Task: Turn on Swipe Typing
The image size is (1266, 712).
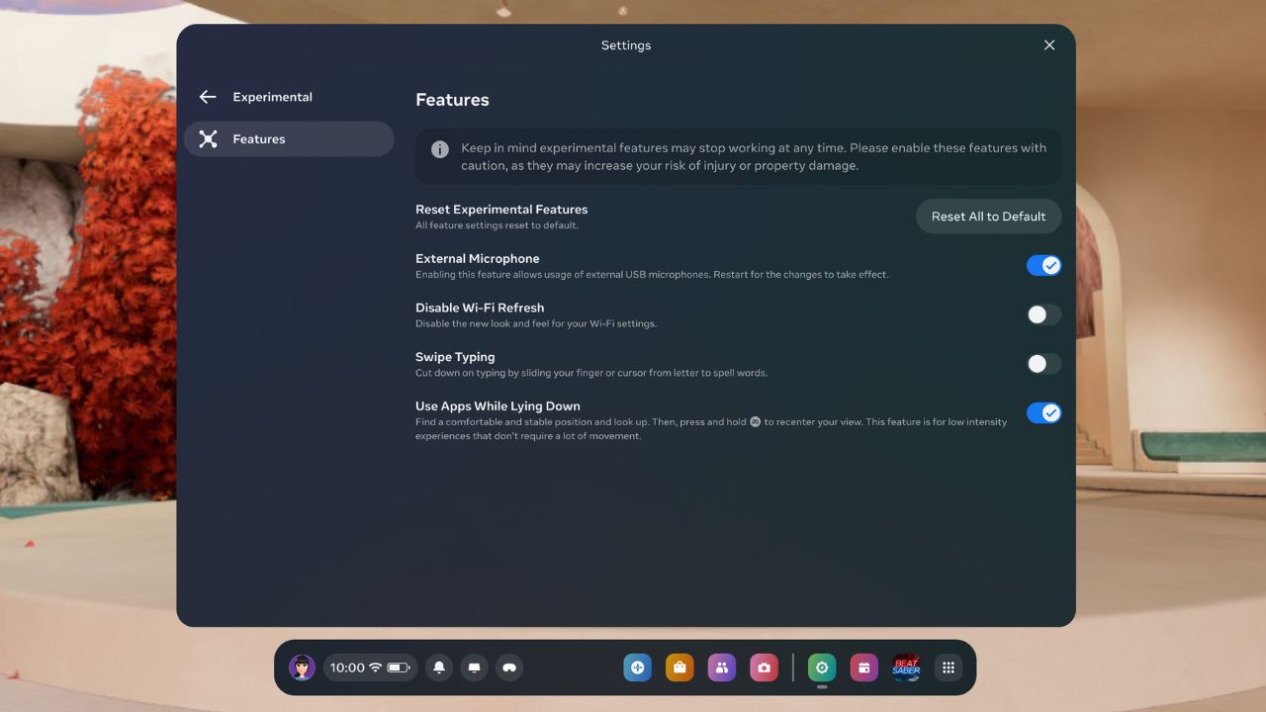Action: [1043, 364]
